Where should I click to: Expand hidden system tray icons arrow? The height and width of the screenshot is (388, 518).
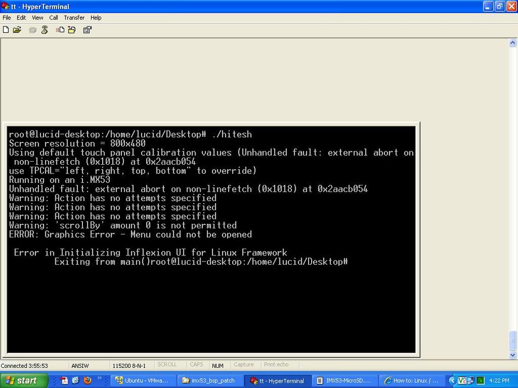[452, 381]
